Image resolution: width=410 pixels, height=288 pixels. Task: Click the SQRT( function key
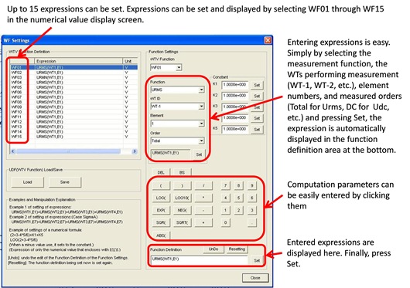[x=182, y=222]
